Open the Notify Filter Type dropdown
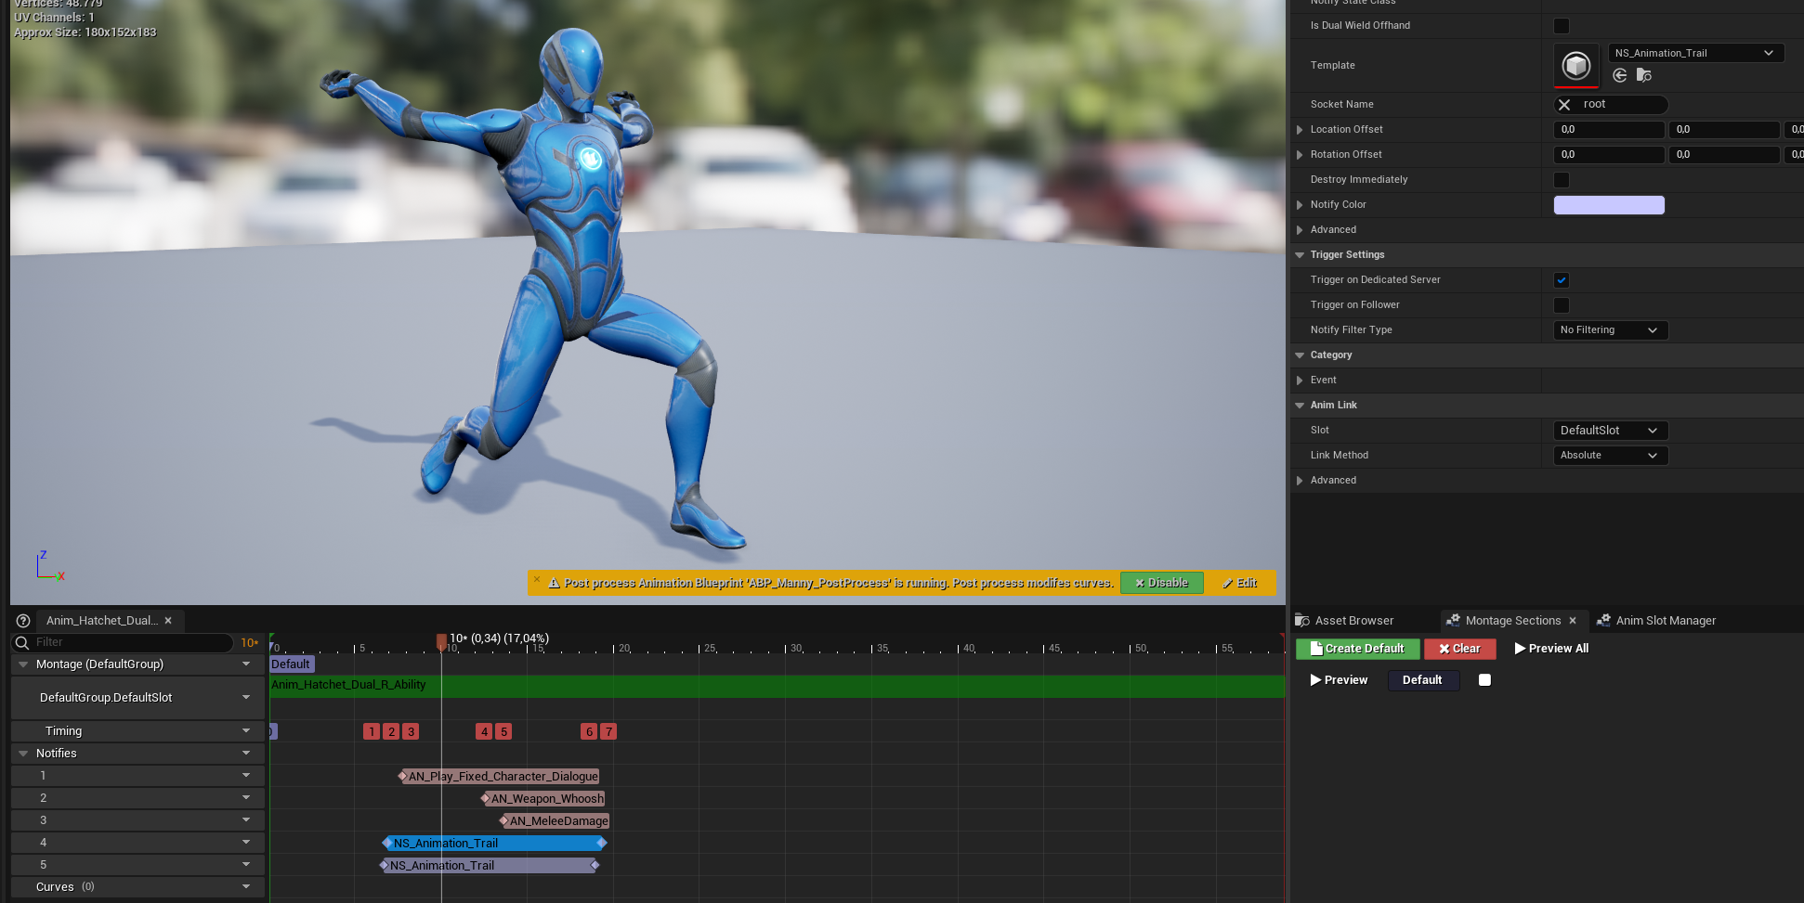This screenshot has width=1804, height=903. tap(1610, 330)
